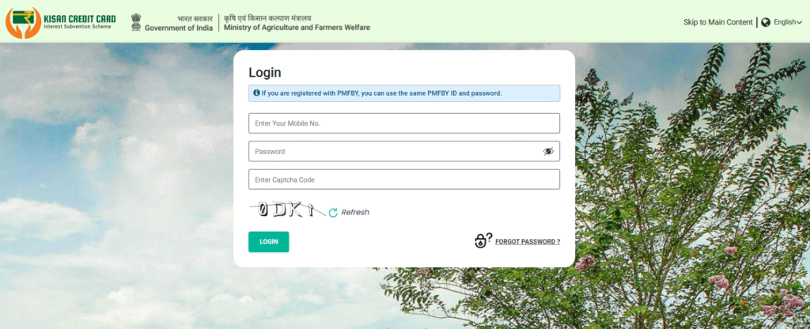810x329 pixels.
Task: Focus the Enter Your Mobile No. field
Action: (x=404, y=123)
